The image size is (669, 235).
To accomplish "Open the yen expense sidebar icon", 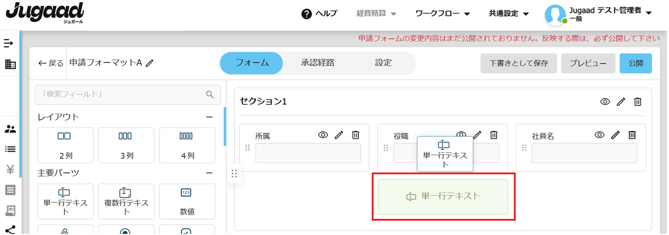I will 10,169.
